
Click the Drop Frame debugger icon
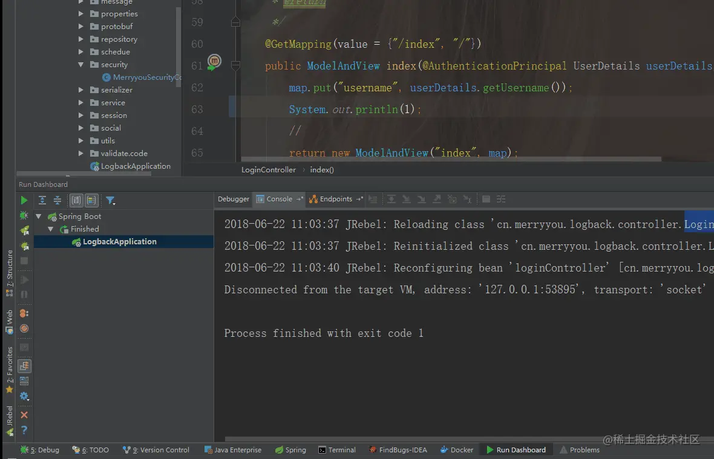point(452,199)
